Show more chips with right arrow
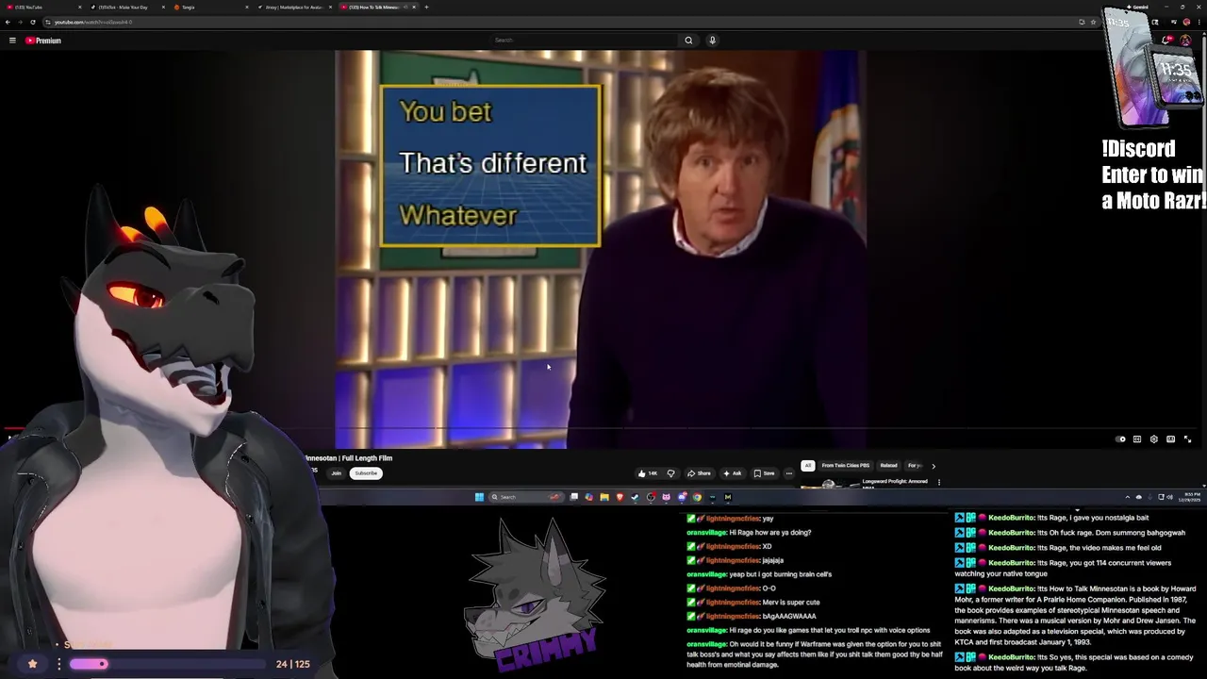This screenshot has width=1207, height=679. point(934,466)
